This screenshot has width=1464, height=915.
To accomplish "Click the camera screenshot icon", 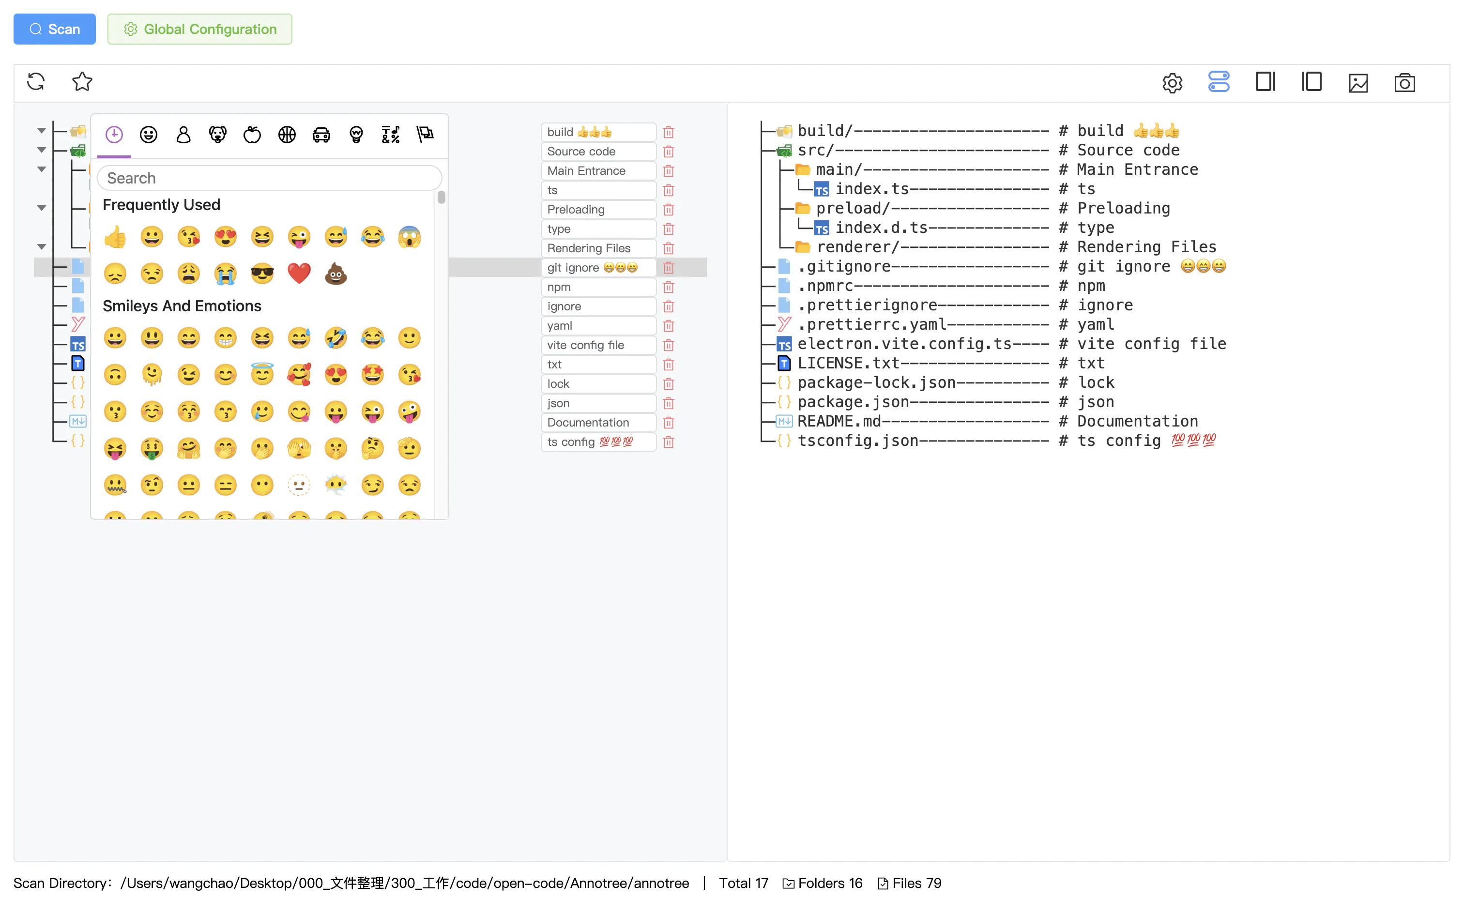I will point(1405,83).
